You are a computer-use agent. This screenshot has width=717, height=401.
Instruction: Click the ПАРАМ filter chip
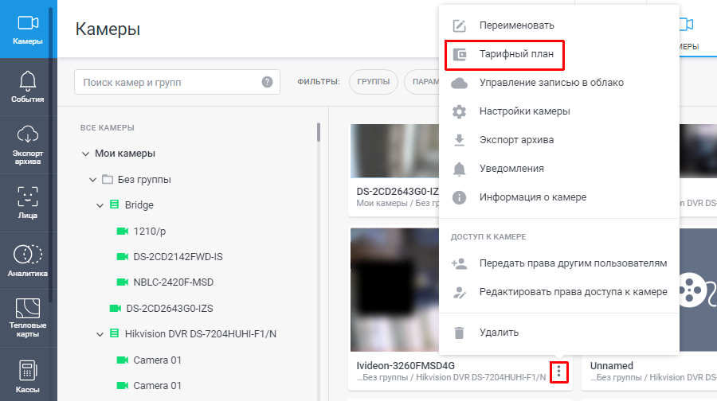pos(422,82)
